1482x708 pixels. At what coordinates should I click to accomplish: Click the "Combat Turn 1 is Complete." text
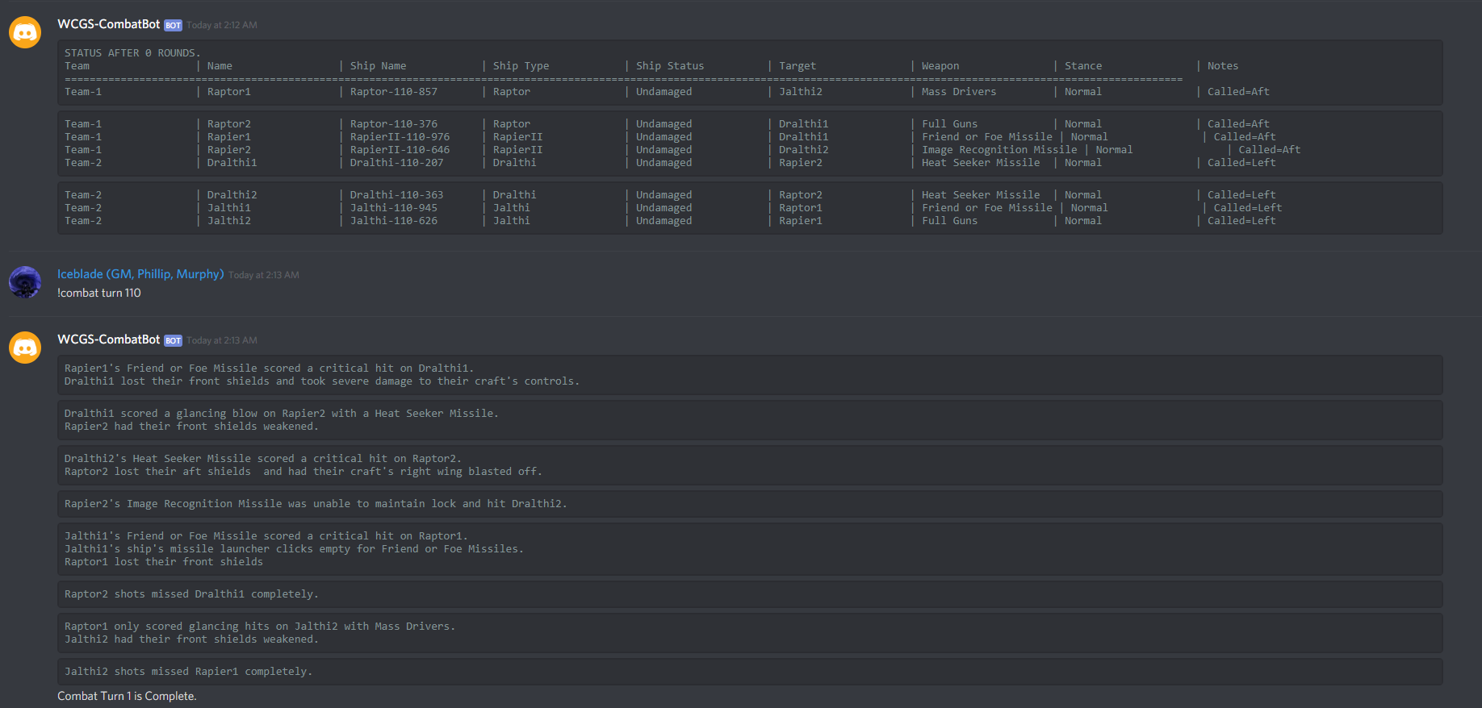click(x=127, y=696)
